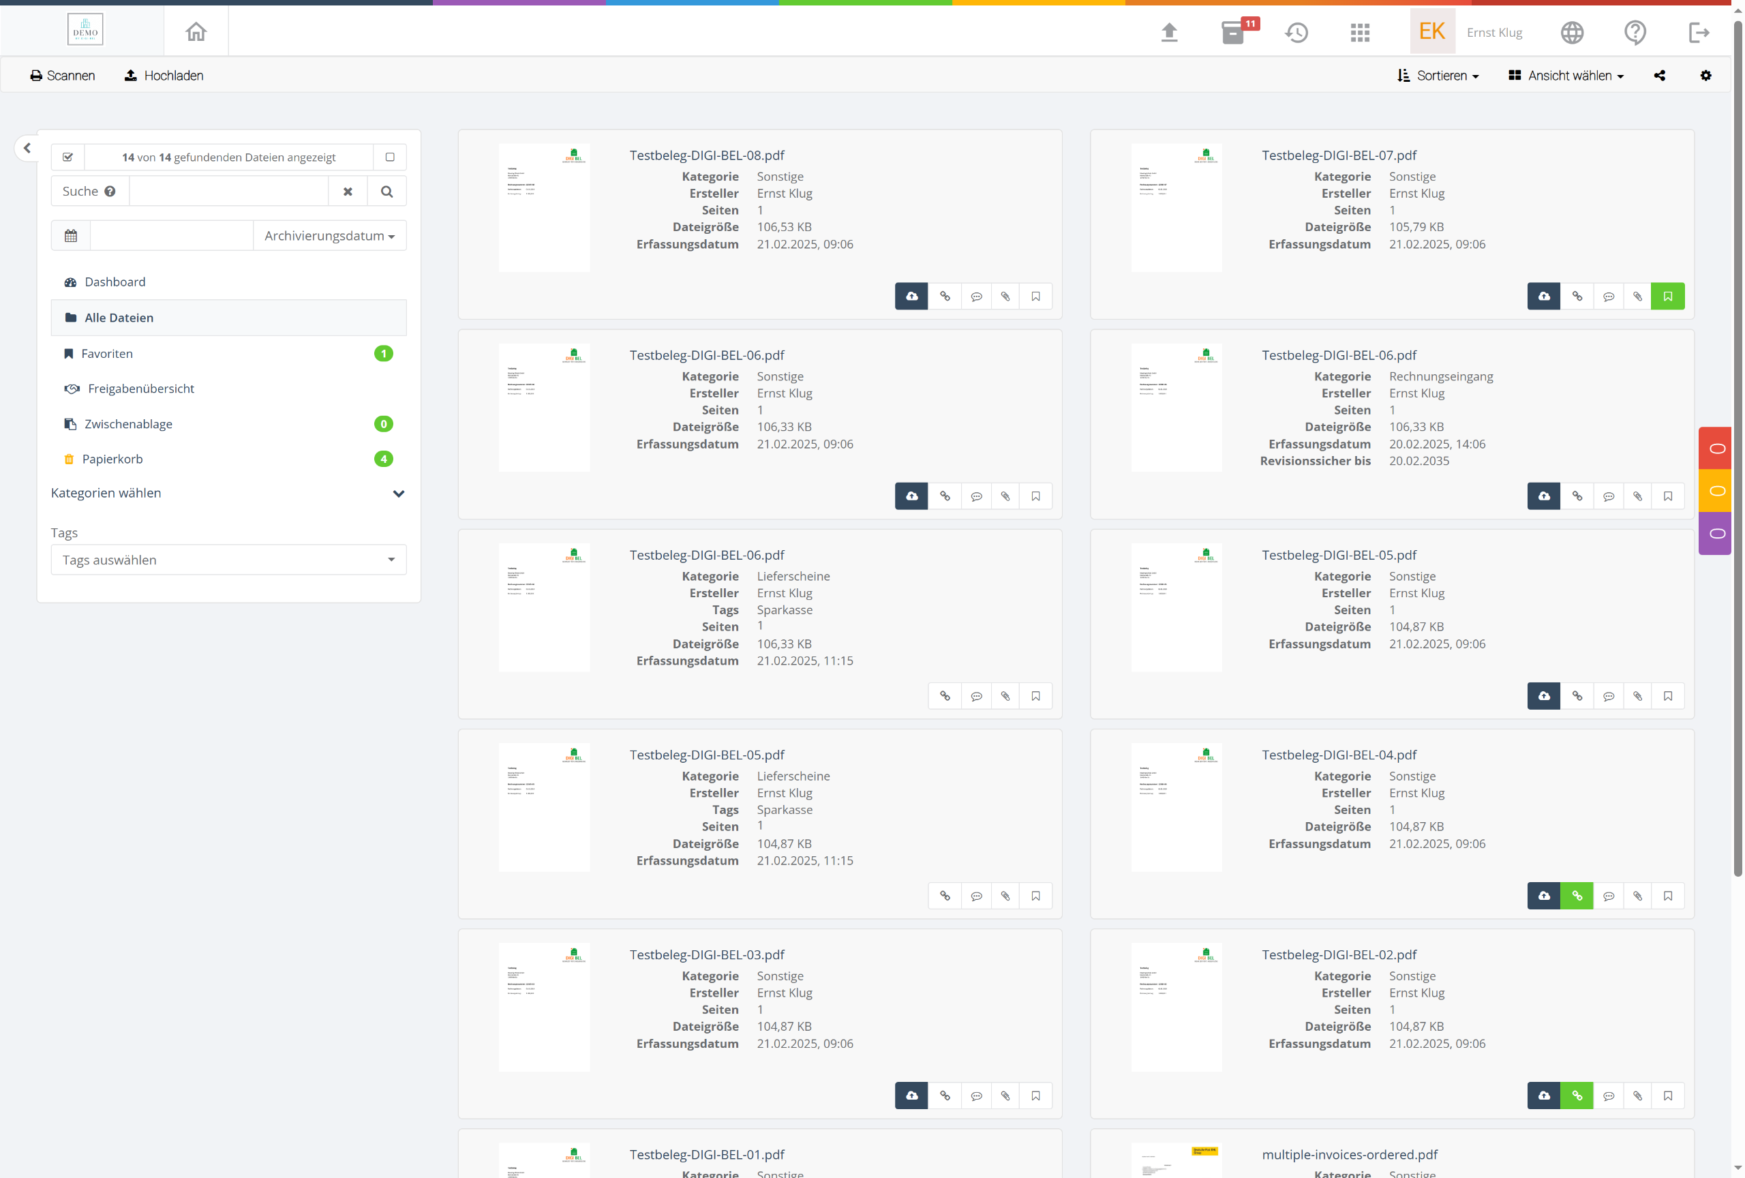This screenshot has height=1178, width=1745.
Task: Open settings gear icon in toolbar
Action: tap(1706, 76)
